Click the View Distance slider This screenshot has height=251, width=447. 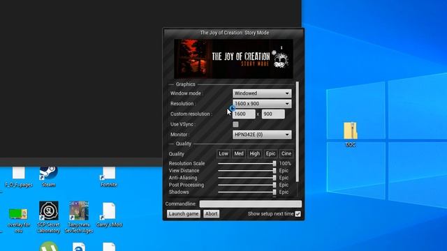[247, 170]
